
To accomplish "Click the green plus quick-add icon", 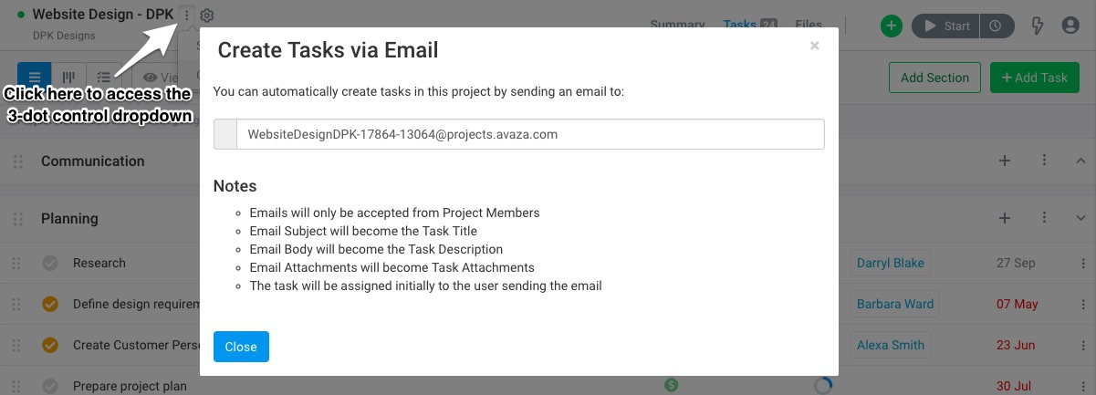I will (x=892, y=26).
